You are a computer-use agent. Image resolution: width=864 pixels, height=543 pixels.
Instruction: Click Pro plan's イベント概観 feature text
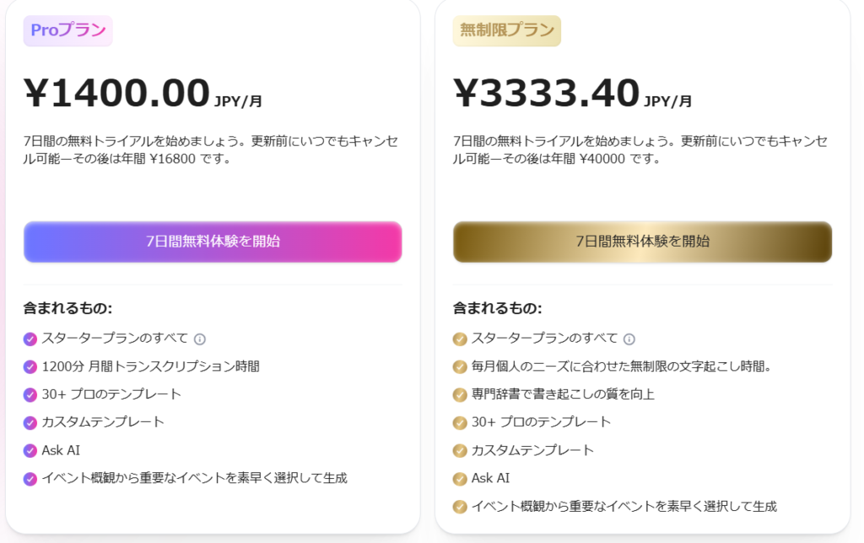195,478
